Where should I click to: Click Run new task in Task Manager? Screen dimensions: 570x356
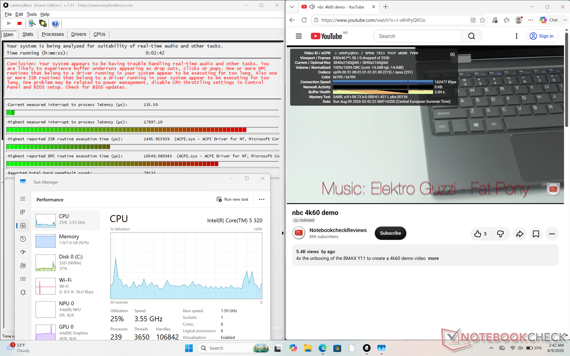click(233, 199)
